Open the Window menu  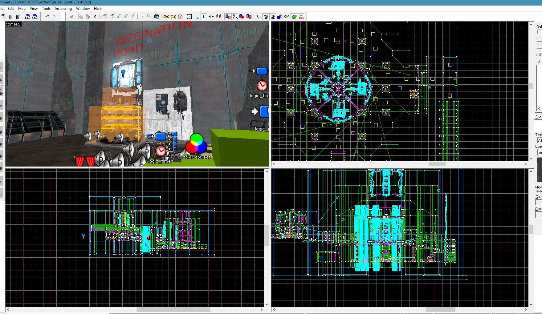click(83, 9)
